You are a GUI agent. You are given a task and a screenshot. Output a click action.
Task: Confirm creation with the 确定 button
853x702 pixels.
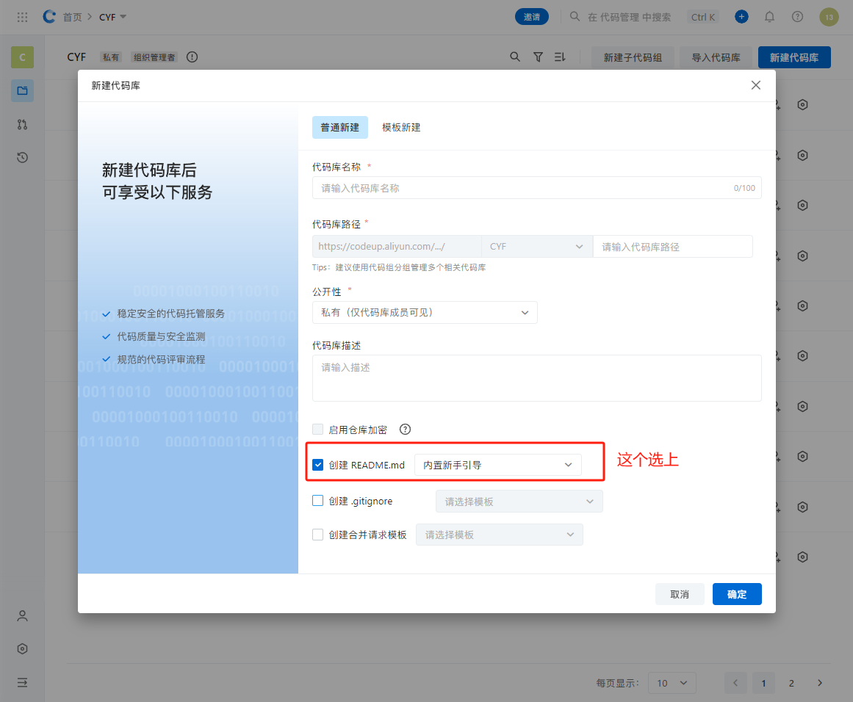point(737,594)
